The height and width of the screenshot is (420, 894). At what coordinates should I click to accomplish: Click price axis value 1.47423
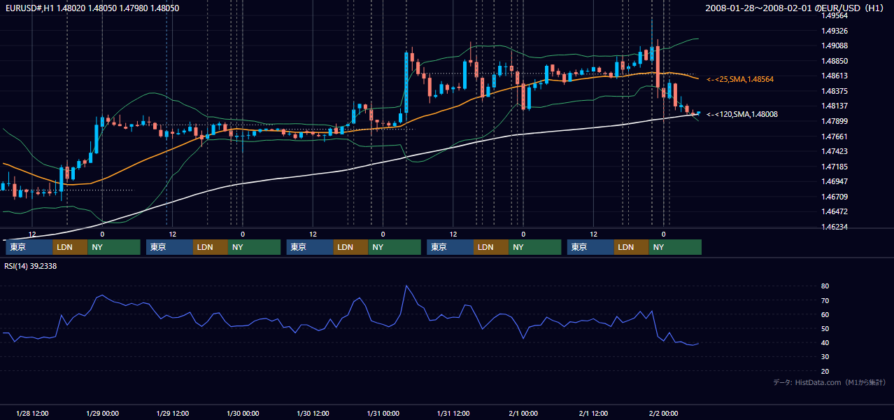coord(835,151)
